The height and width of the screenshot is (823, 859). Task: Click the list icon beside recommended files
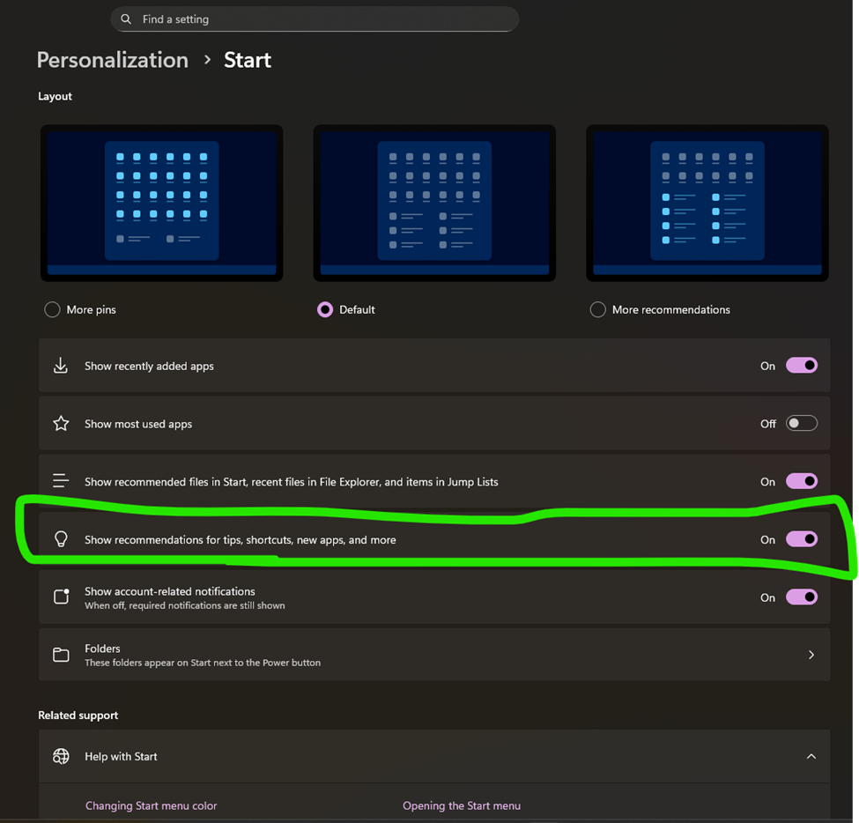pos(61,481)
